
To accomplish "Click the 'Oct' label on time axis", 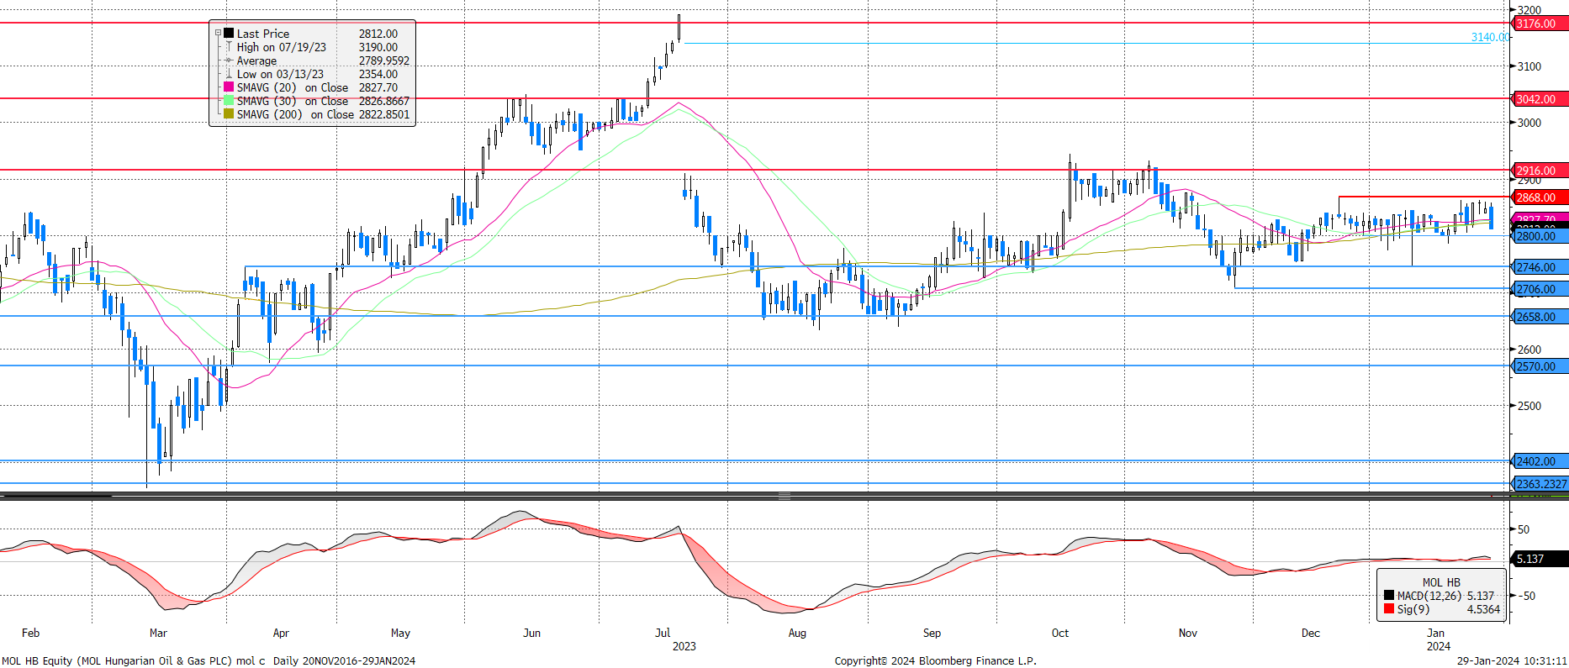I will pos(1060,633).
